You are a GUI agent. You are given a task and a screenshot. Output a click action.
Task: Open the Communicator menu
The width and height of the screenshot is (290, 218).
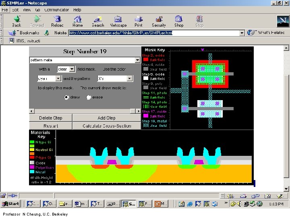coord(56,10)
